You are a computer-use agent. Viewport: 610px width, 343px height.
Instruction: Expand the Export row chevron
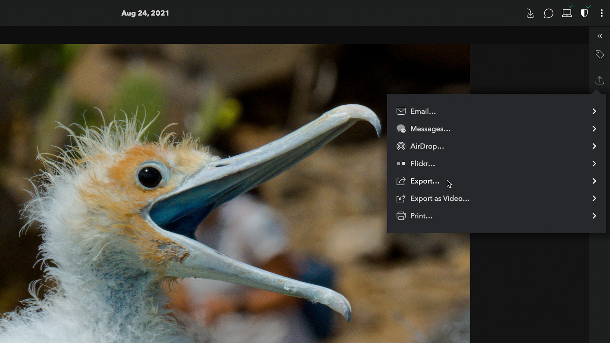[x=594, y=181]
